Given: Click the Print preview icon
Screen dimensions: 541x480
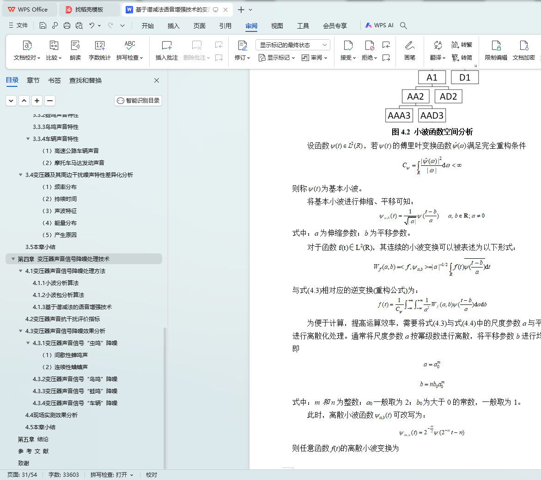Looking at the screenshot, I should 79,25.
